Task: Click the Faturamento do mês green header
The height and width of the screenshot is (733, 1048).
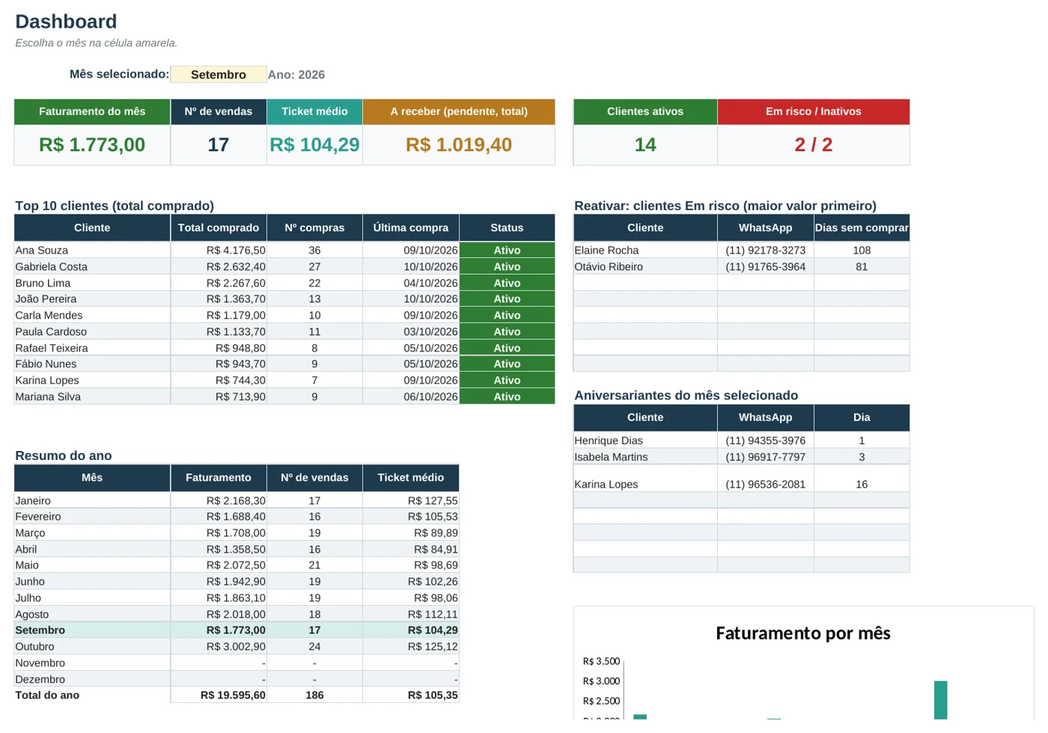Action: point(92,111)
